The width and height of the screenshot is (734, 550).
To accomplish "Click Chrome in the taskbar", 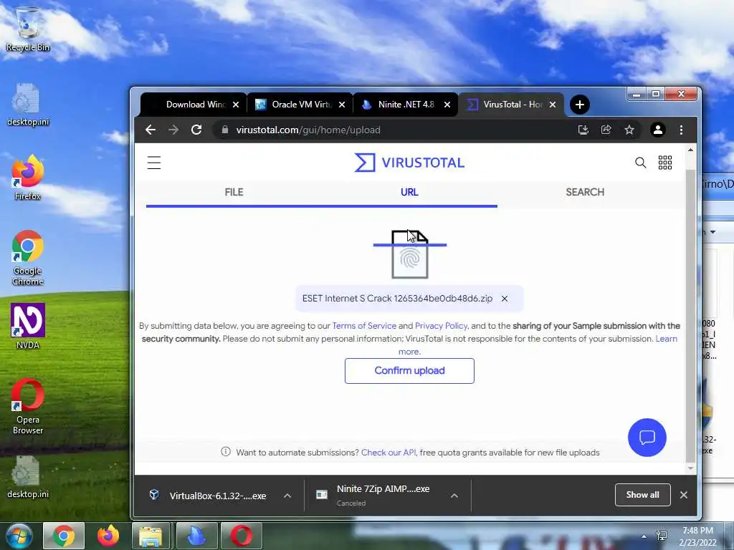I will click(x=64, y=536).
